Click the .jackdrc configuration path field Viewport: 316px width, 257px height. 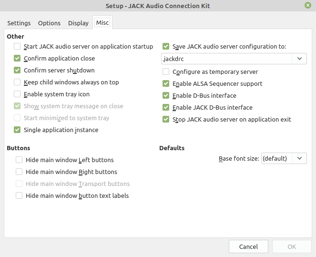click(x=226, y=59)
